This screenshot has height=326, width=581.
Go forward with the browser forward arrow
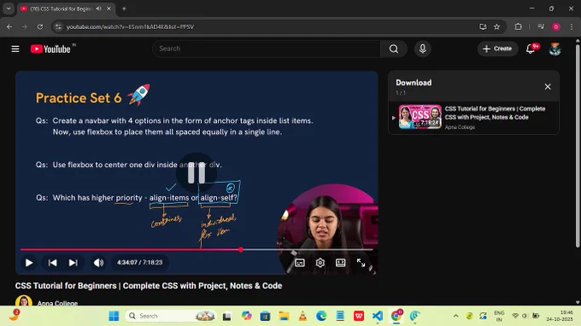click(x=25, y=26)
